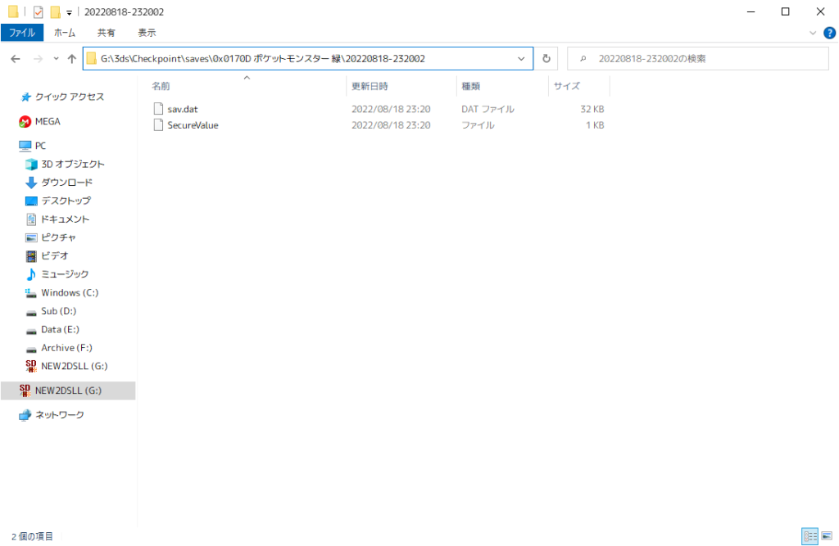
Task: Open the ファイル menu
Action: pos(22,33)
